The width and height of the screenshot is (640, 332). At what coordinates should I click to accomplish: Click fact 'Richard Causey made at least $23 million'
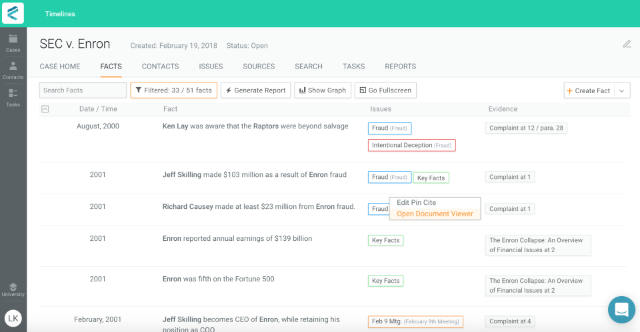[x=259, y=206]
